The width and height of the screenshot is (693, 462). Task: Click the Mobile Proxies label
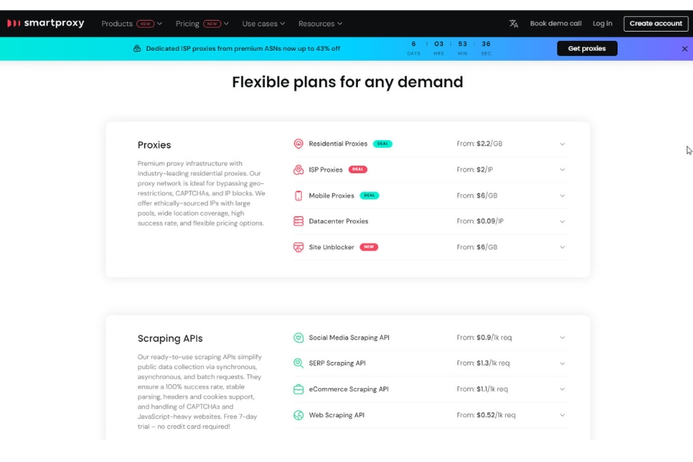[x=331, y=196]
